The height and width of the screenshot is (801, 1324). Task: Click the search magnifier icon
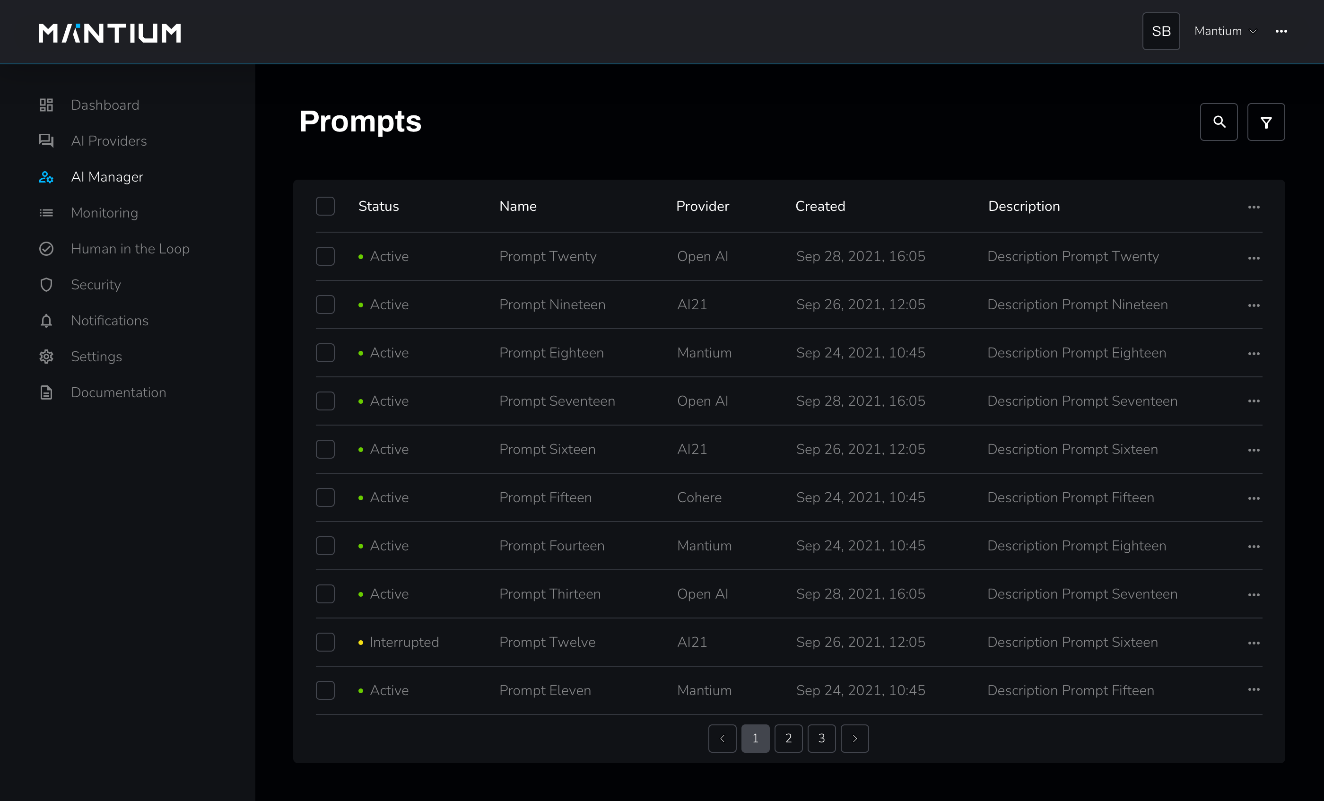[x=1219, y=122]
